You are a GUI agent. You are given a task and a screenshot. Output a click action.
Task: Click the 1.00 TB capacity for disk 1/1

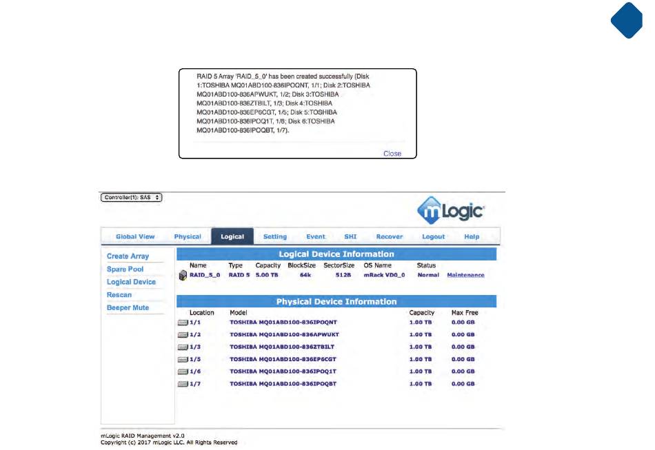(421, 323)
